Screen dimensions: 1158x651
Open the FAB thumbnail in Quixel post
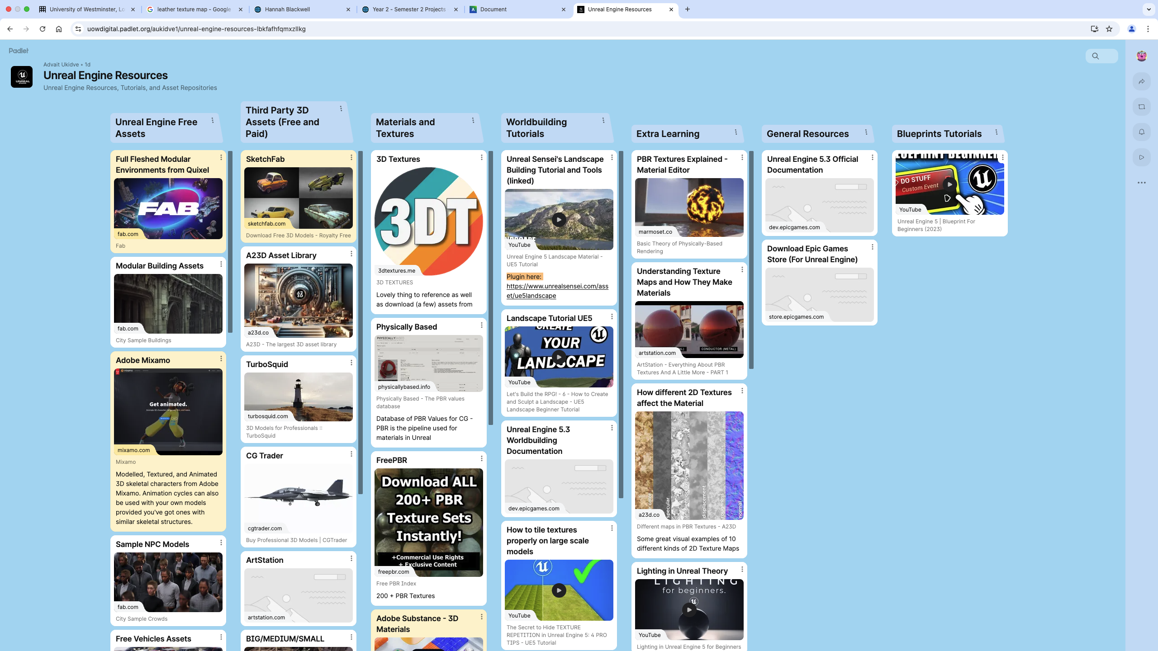click(168, 208)
